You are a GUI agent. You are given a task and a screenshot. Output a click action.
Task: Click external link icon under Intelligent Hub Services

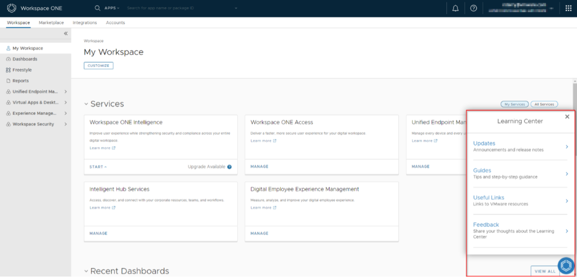click(114, 208)
